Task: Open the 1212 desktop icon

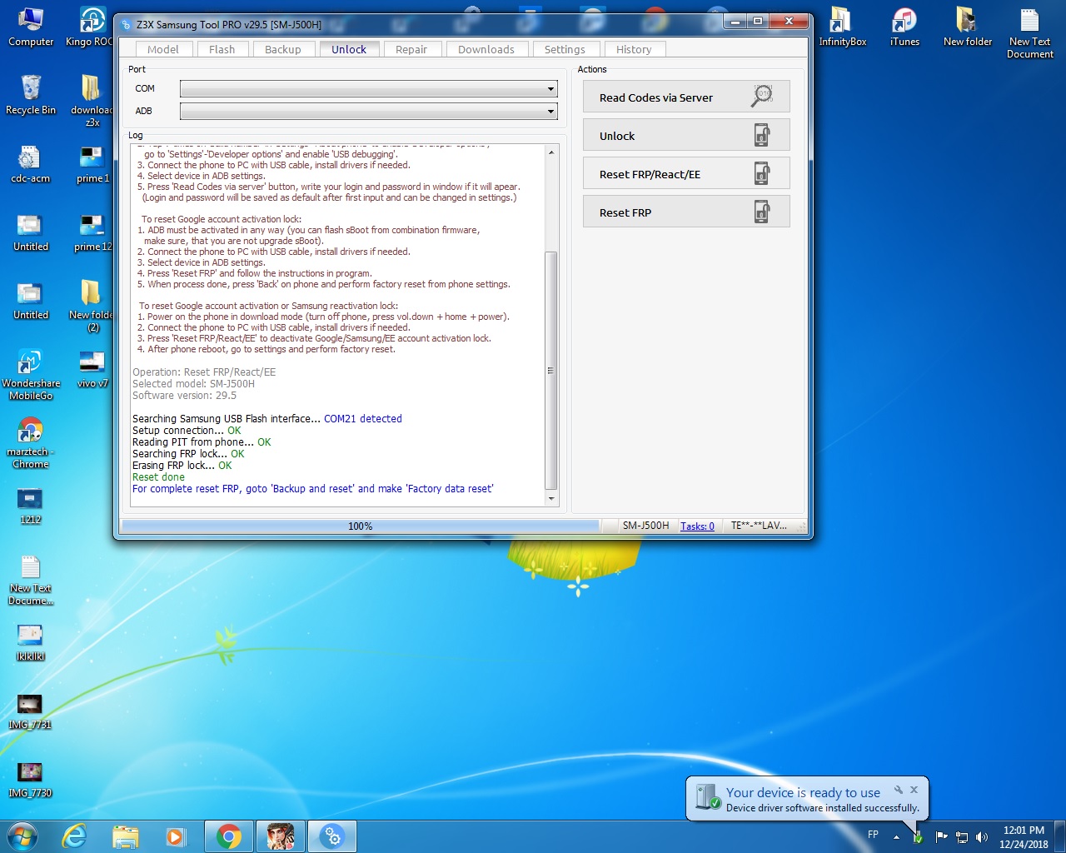Action: coord(31,506)
